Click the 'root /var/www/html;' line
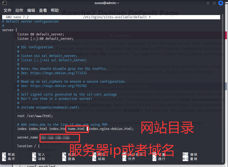 35,116
